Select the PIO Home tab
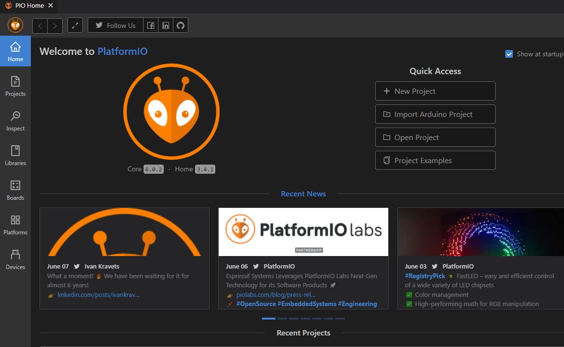 28,5
